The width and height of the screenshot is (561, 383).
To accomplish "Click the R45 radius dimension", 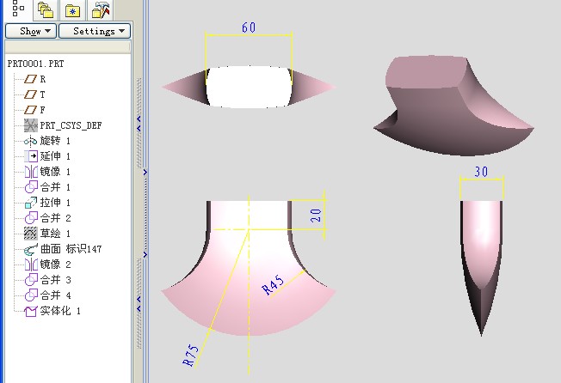I will (273, 285).
